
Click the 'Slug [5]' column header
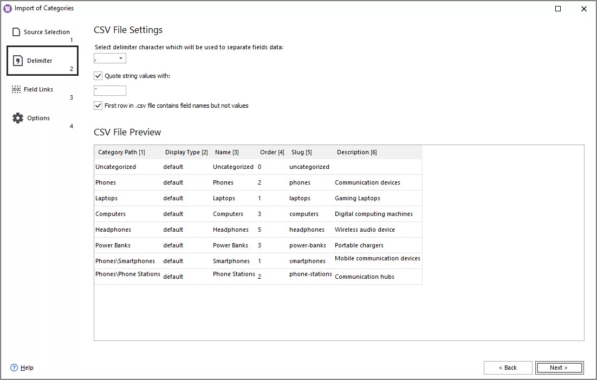302,152
